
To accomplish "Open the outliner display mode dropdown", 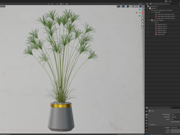I will click(x=147, y=4).
